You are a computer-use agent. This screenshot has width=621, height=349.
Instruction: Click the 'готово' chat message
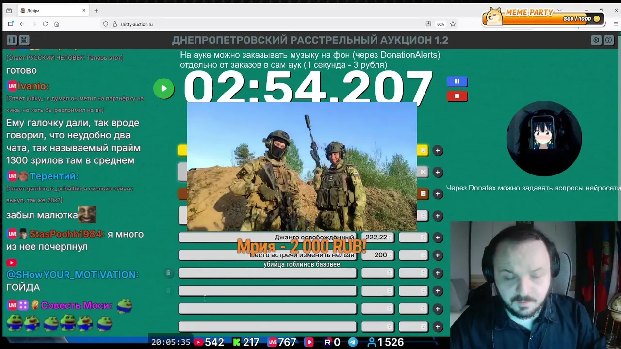[x=21, y=70]
